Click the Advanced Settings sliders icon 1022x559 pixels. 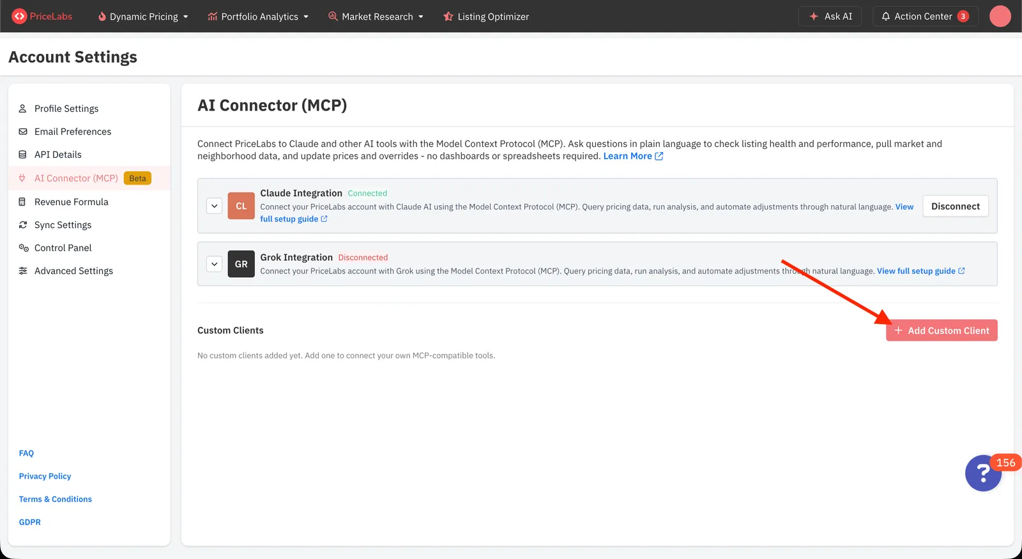[x=23, y=271]
